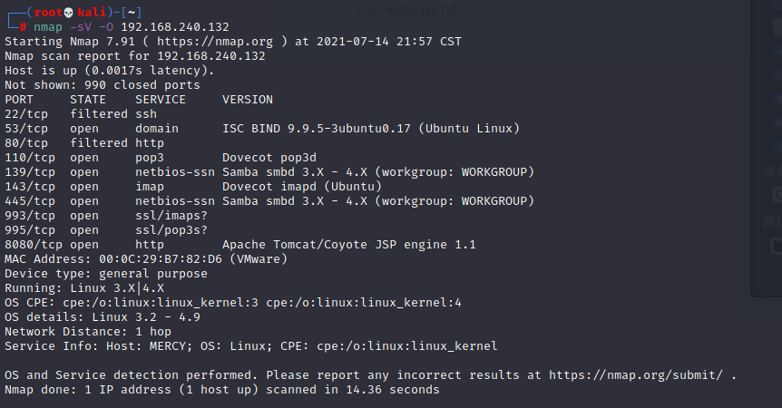
Task: Click the target IP 192.168.240.132 in the command
Action: coord(175,27)
